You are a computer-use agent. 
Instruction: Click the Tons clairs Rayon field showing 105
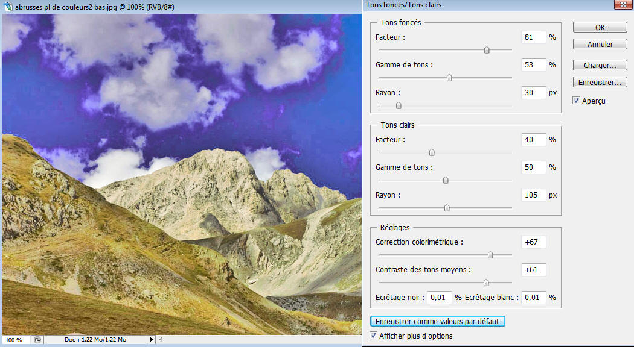click(534, 195)
